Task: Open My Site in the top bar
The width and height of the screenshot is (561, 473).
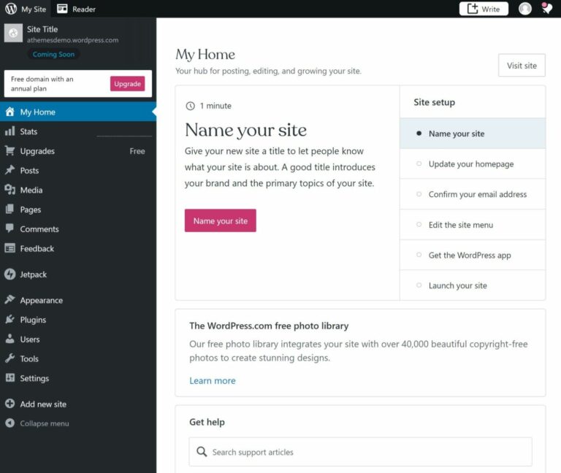Action: [26, 9]
